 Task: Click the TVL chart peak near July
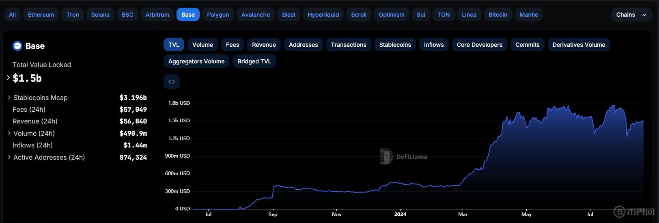coord(613,106)
